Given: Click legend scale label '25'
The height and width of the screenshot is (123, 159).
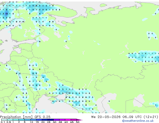Looking at the screenshot, I should [x=49, y=122].
